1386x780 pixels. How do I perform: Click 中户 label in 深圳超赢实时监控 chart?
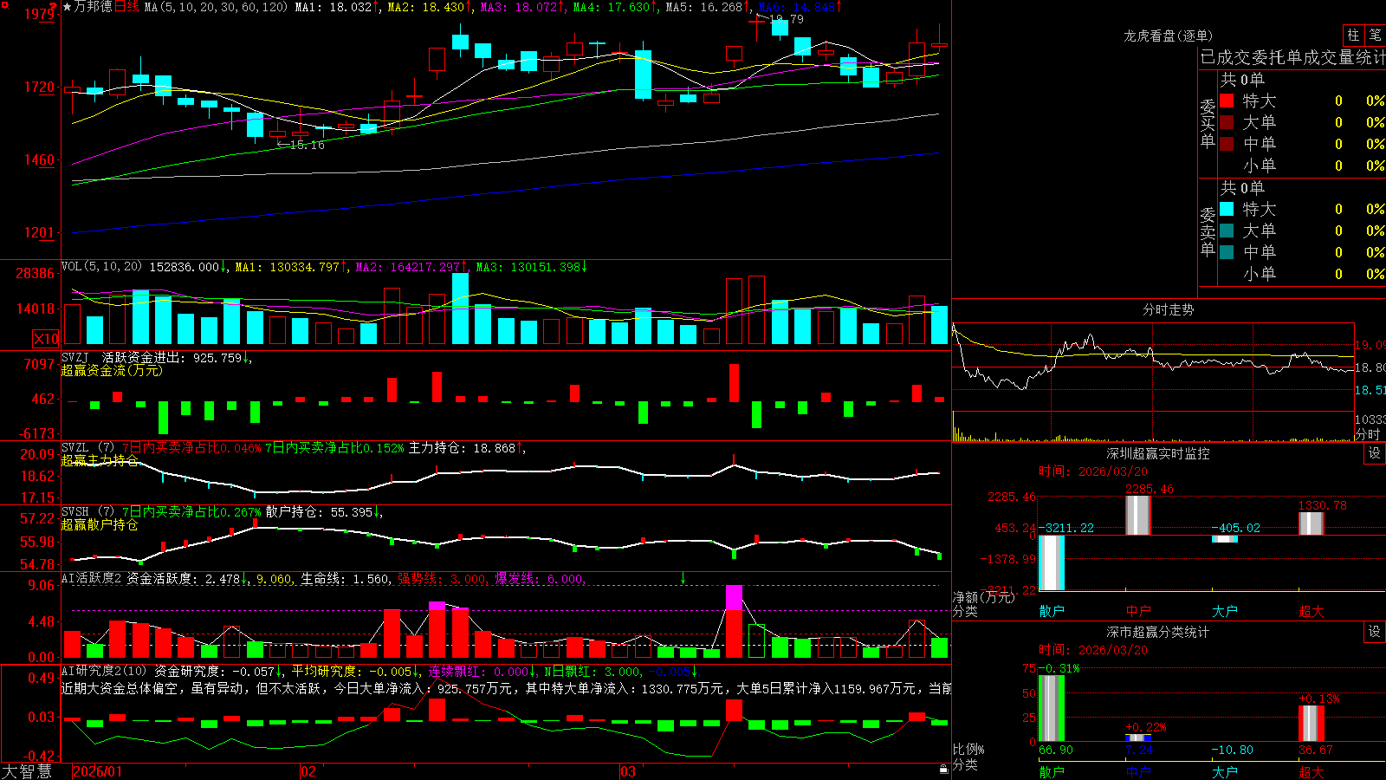point(1138,611)
